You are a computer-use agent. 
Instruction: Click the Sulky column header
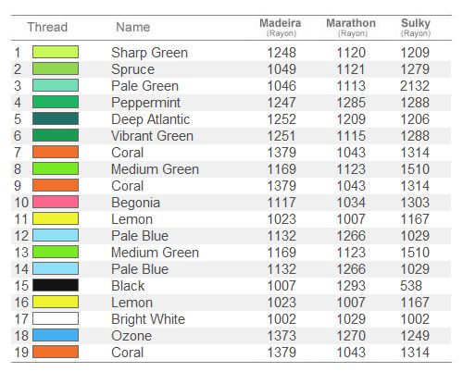(x=416, y=27)
